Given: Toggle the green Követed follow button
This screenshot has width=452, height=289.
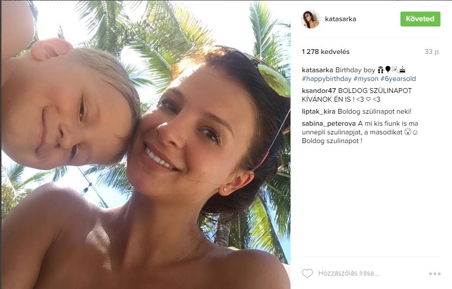Looking at the screenshot, I should [x=420, y=19].
